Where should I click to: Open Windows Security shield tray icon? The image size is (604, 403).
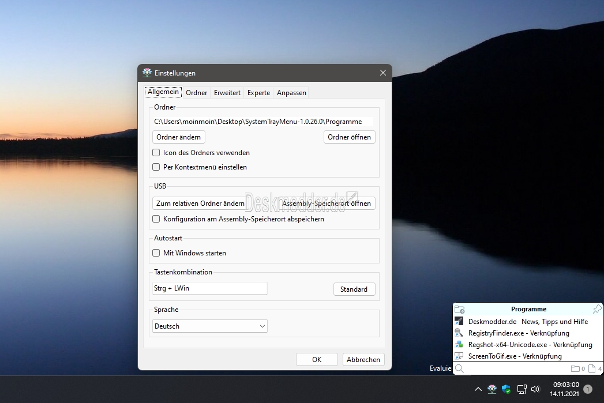(506, 389)
